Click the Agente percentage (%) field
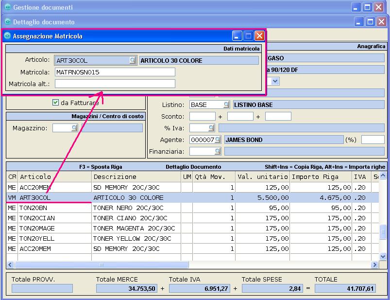Viewport: 390px width, 300px height. coord(373,140)
